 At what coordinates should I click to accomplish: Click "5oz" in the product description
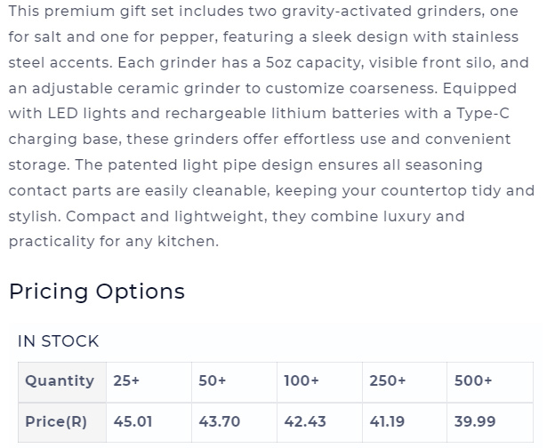tap(278, 63)
